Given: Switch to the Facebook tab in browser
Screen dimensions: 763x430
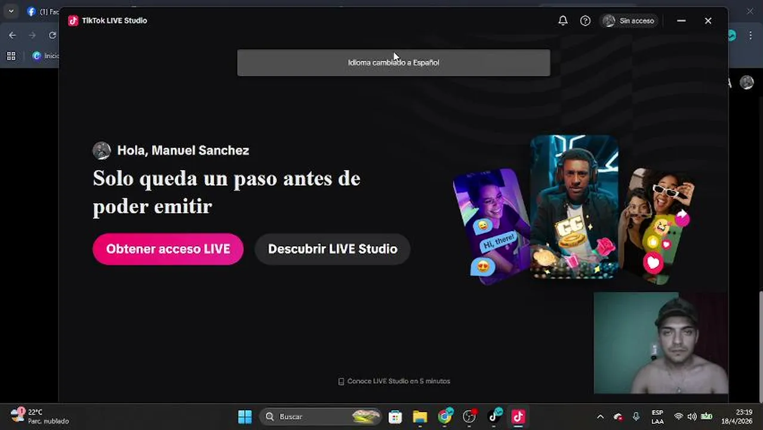Looking at the screenshot, I should pos(42,11).
